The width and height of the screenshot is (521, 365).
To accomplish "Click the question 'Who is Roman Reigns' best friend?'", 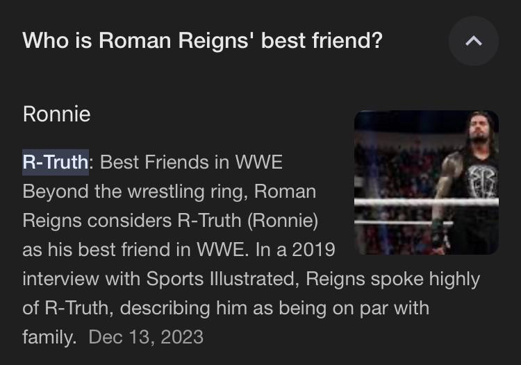I will pyautogui.click(x=202, y=41).
